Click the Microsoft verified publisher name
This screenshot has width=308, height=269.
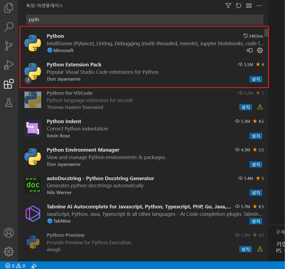click(63, 50)
